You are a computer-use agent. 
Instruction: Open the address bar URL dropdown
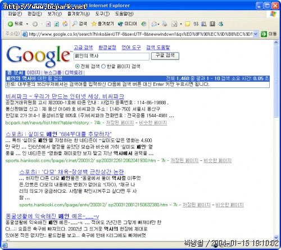tap(256, 34)
